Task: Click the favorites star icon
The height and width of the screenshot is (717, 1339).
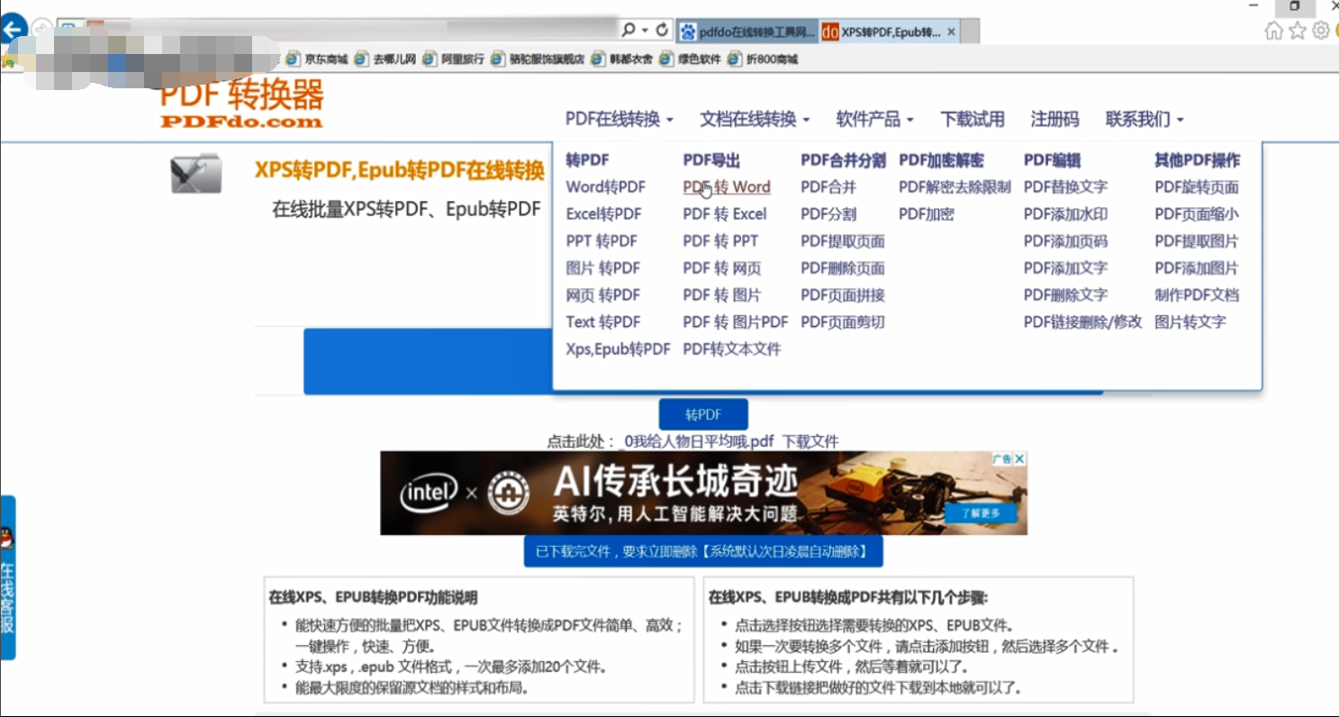Action: pyautogui.click(x=1297, y=31)
